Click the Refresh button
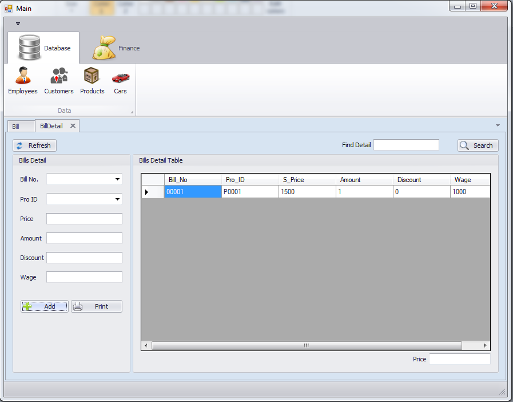 [x=35, y=145]
